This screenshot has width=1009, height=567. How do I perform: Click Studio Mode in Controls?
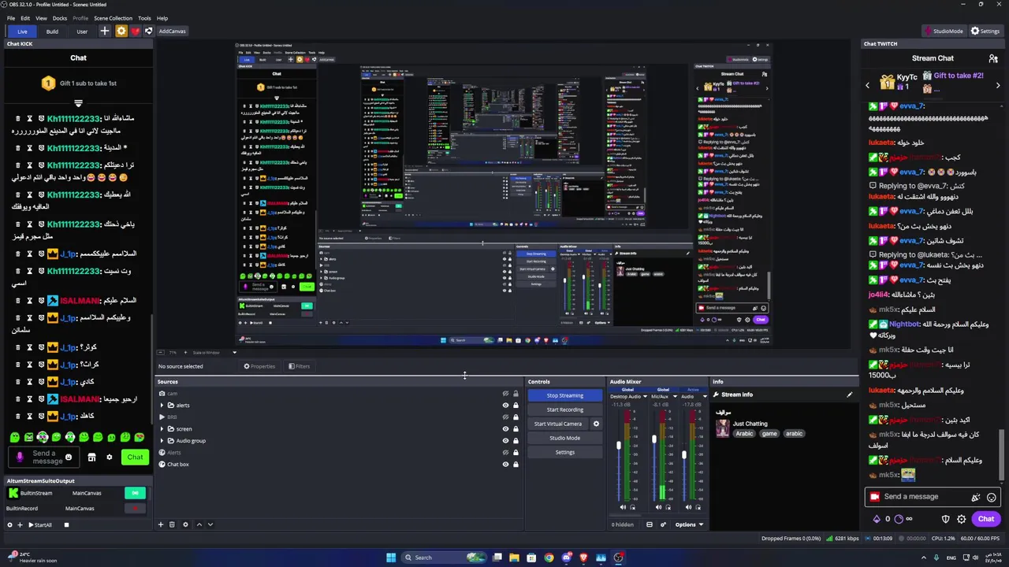coord(565,438)
